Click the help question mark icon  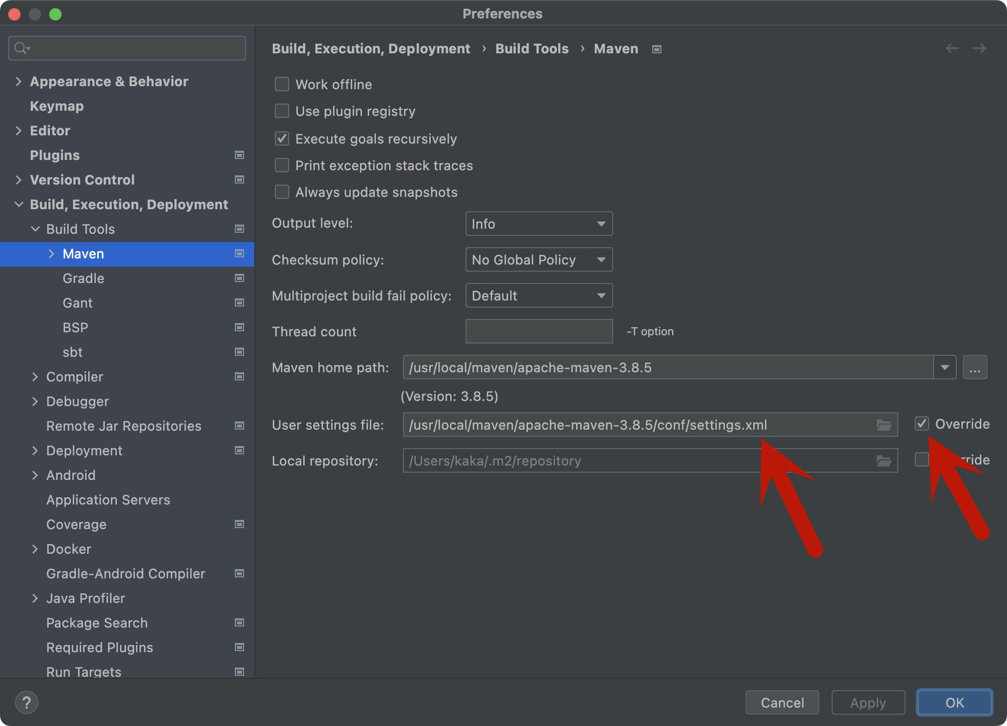point(27,702)
